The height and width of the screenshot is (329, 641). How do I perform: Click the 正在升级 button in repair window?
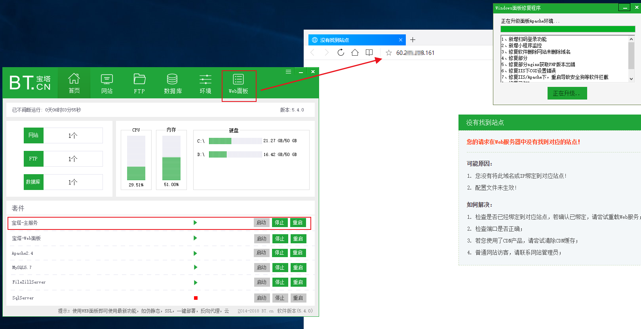click(567, 93)
